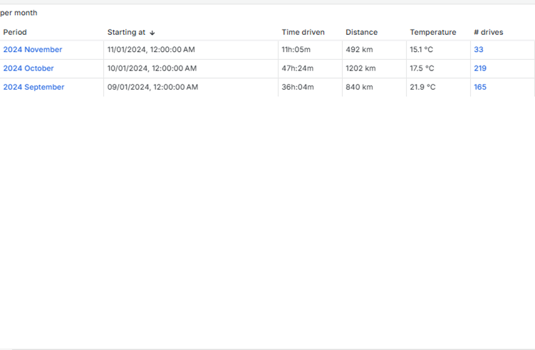Sort by the Period column header
Image resolution: width=535 pixels, height=350 pixels.
(x=15, y=32)
